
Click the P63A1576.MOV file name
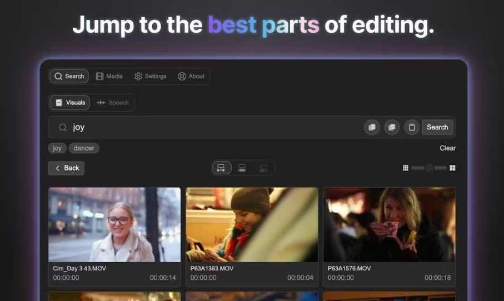(349, 268)
